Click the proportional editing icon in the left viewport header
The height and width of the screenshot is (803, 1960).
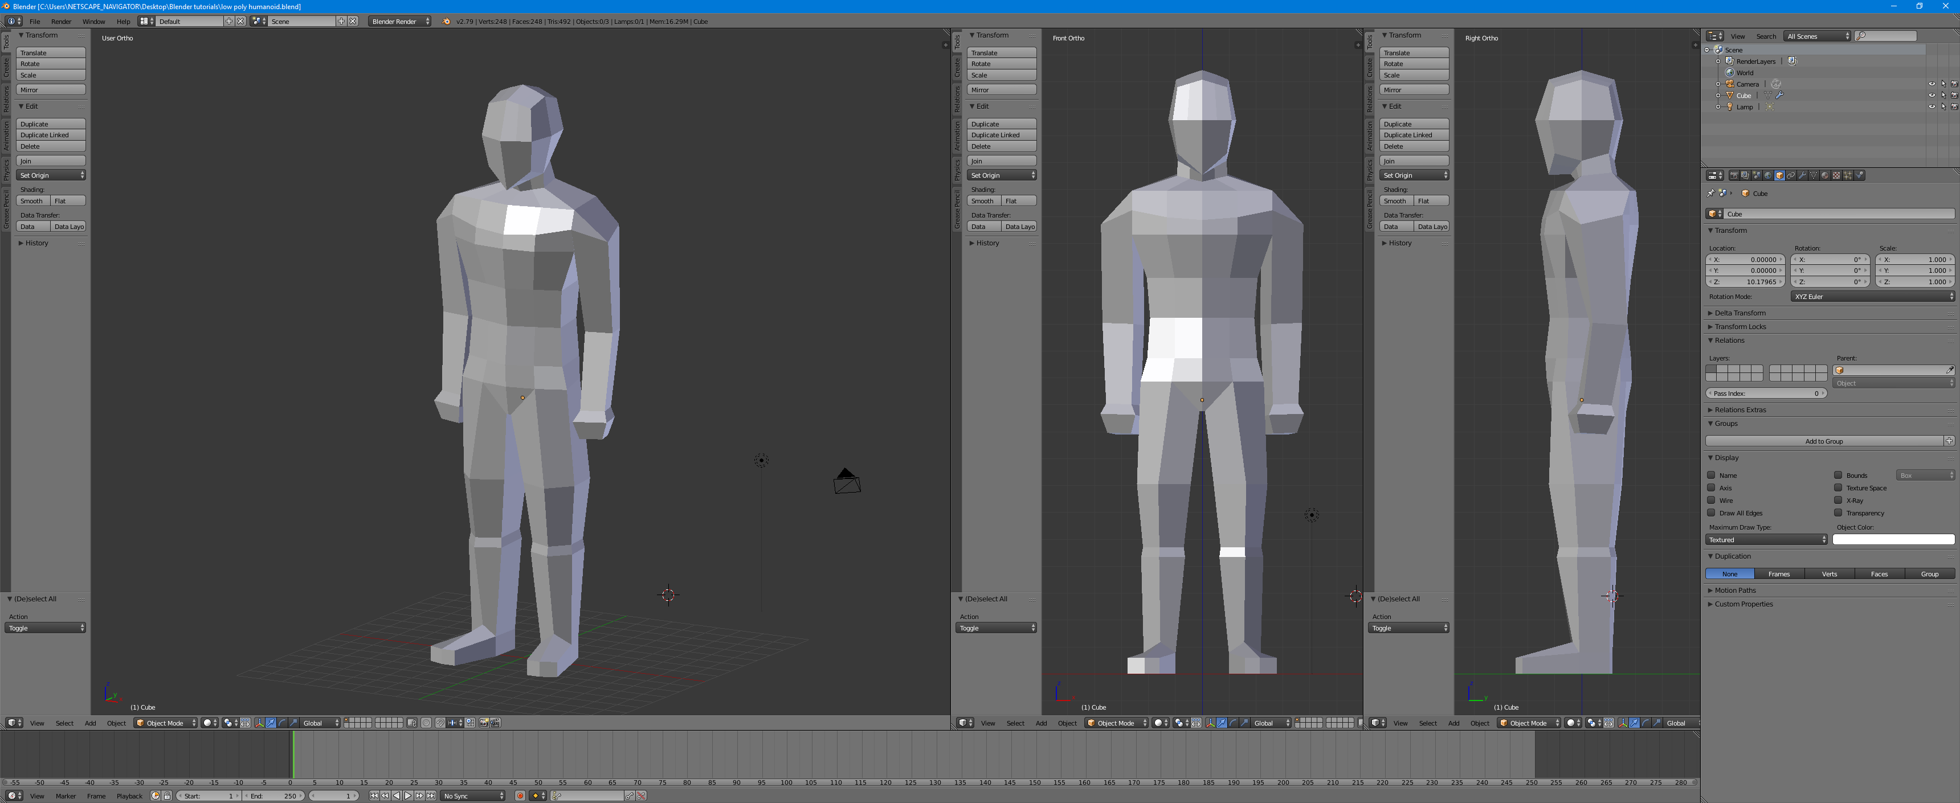click(426, 723)
